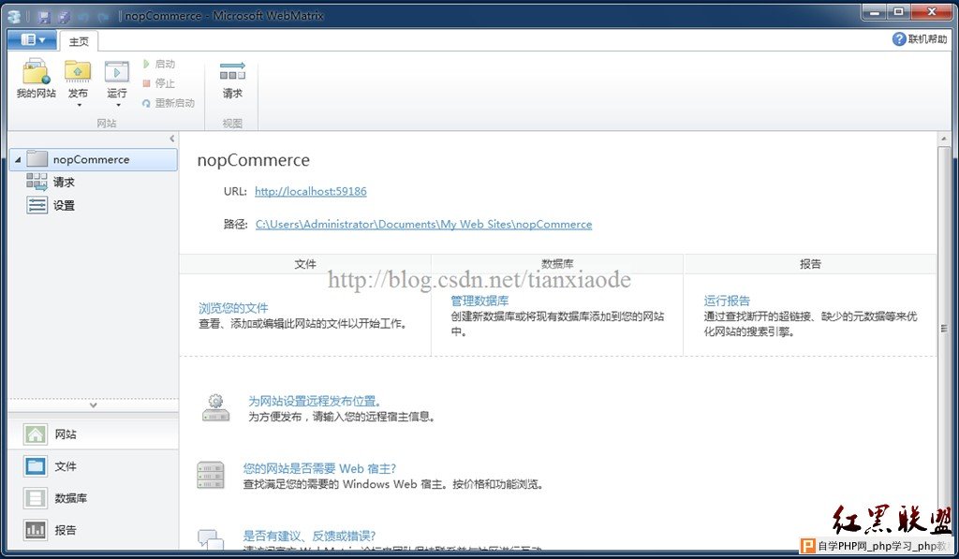This screenshot has width=959, height=559.
Task: Minimize the WebMatrix window
Action: [x=876, y=11]
